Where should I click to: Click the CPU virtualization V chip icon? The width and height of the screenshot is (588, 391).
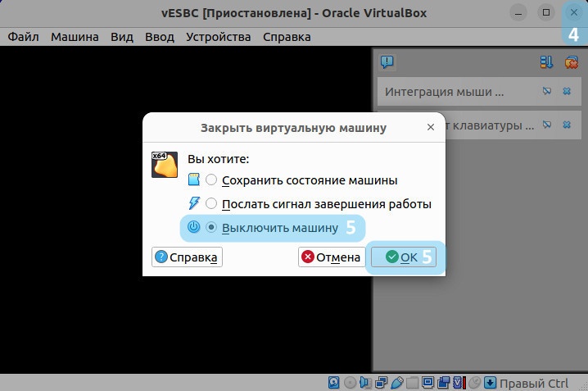pyautogui.click(x=459, y=383)
